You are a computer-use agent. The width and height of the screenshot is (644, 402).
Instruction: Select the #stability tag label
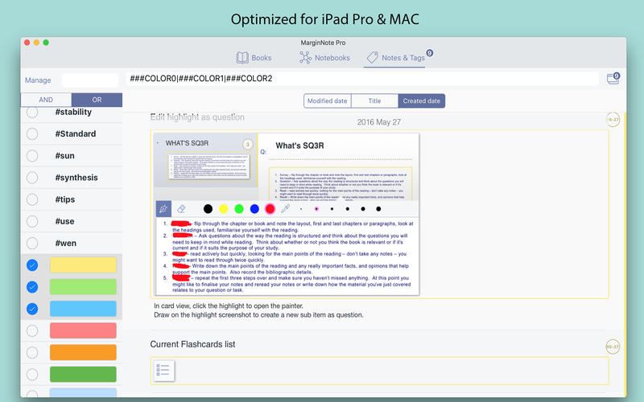point(73,112)
